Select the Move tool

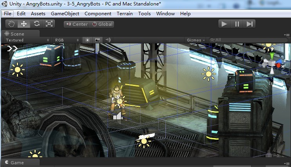click(x=24, y=24)
